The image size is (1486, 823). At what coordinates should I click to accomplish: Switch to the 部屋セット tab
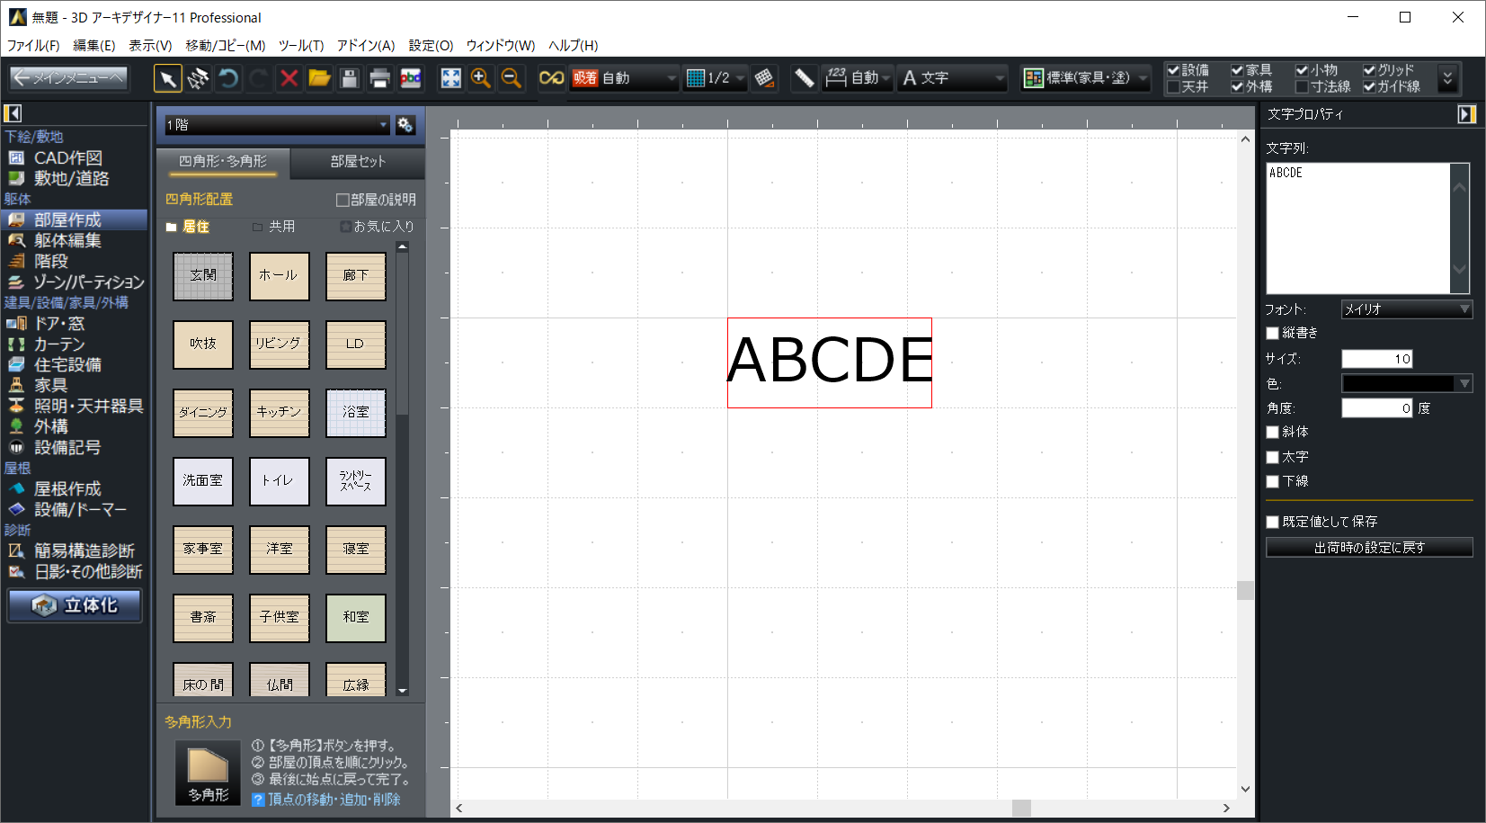[x=358, y=162]
